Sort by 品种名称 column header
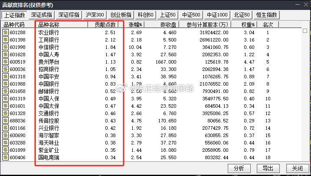This screenshot has height=176, width=311. point(62,25)
